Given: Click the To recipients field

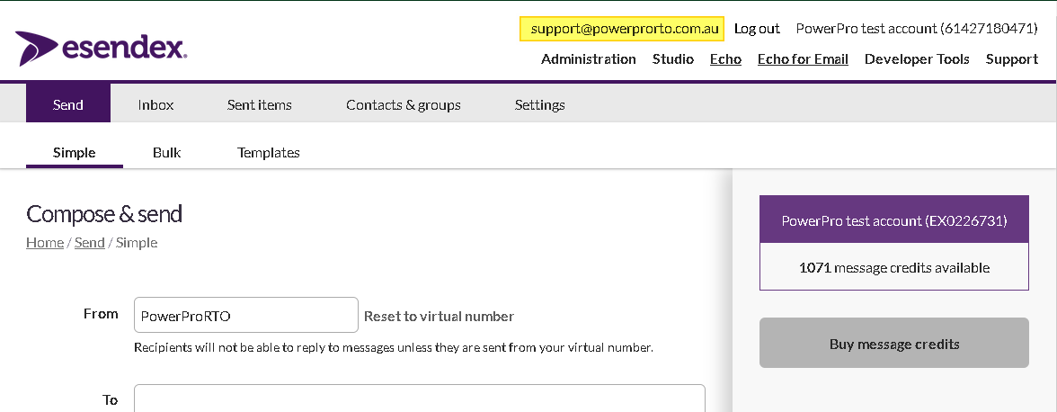Looking at the screenshot, I should (x=419, y=398).
